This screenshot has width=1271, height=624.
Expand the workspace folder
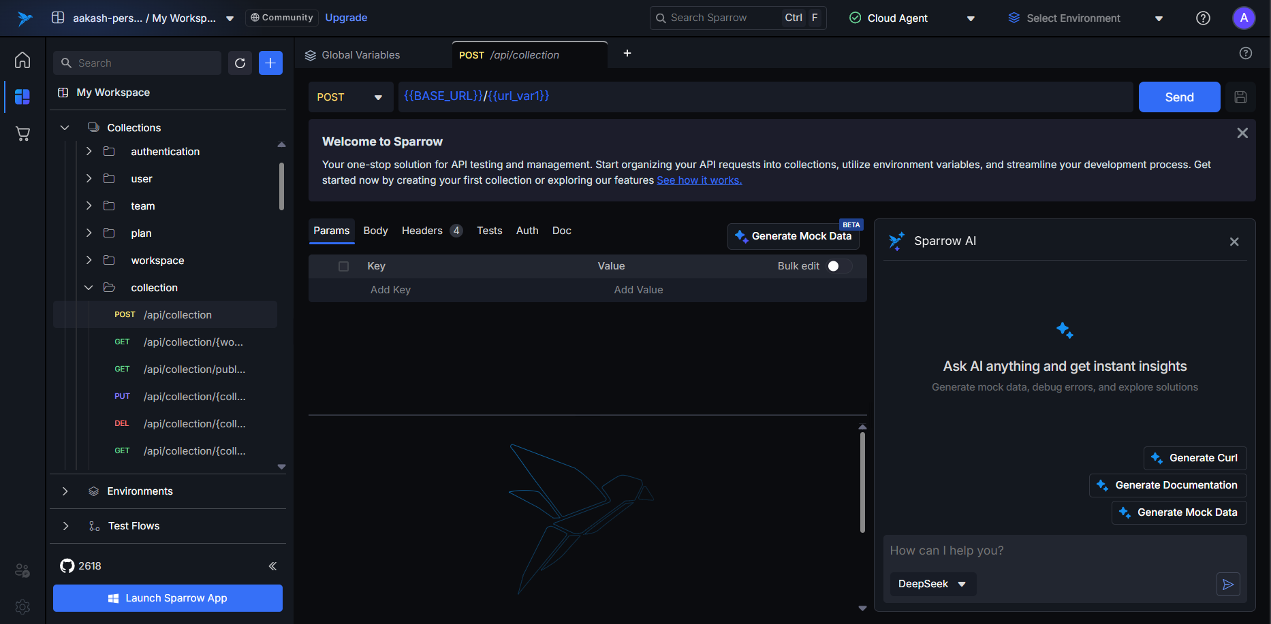pyautogui.click(x=89, y=260)
